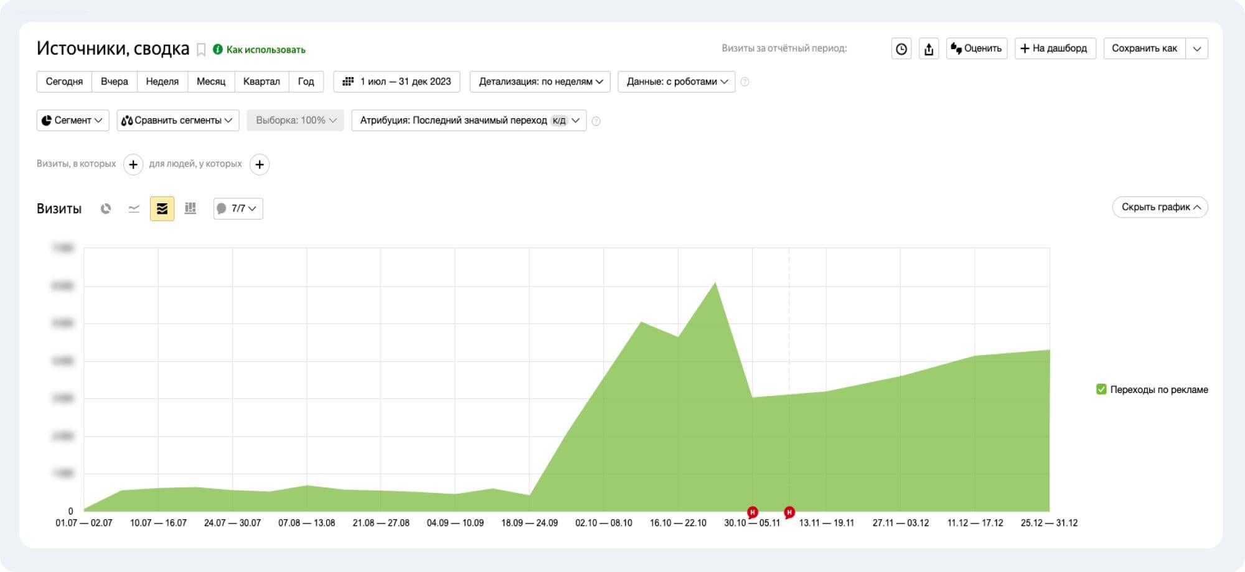Switch chart to stacked column view
This screenshot has width=1245, height=572.
click(x=190, y=209)
